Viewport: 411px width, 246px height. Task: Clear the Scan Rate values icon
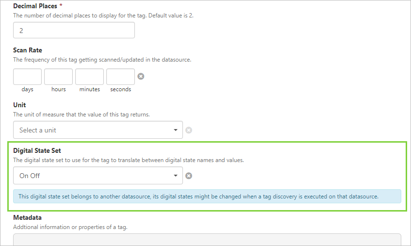coord(141,76)
